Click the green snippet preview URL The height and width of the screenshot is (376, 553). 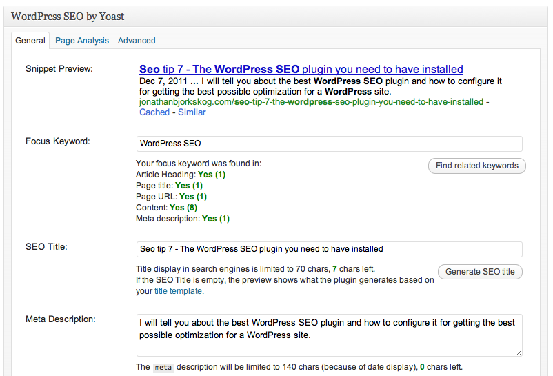pyautogui.click(x=310, y=102)
